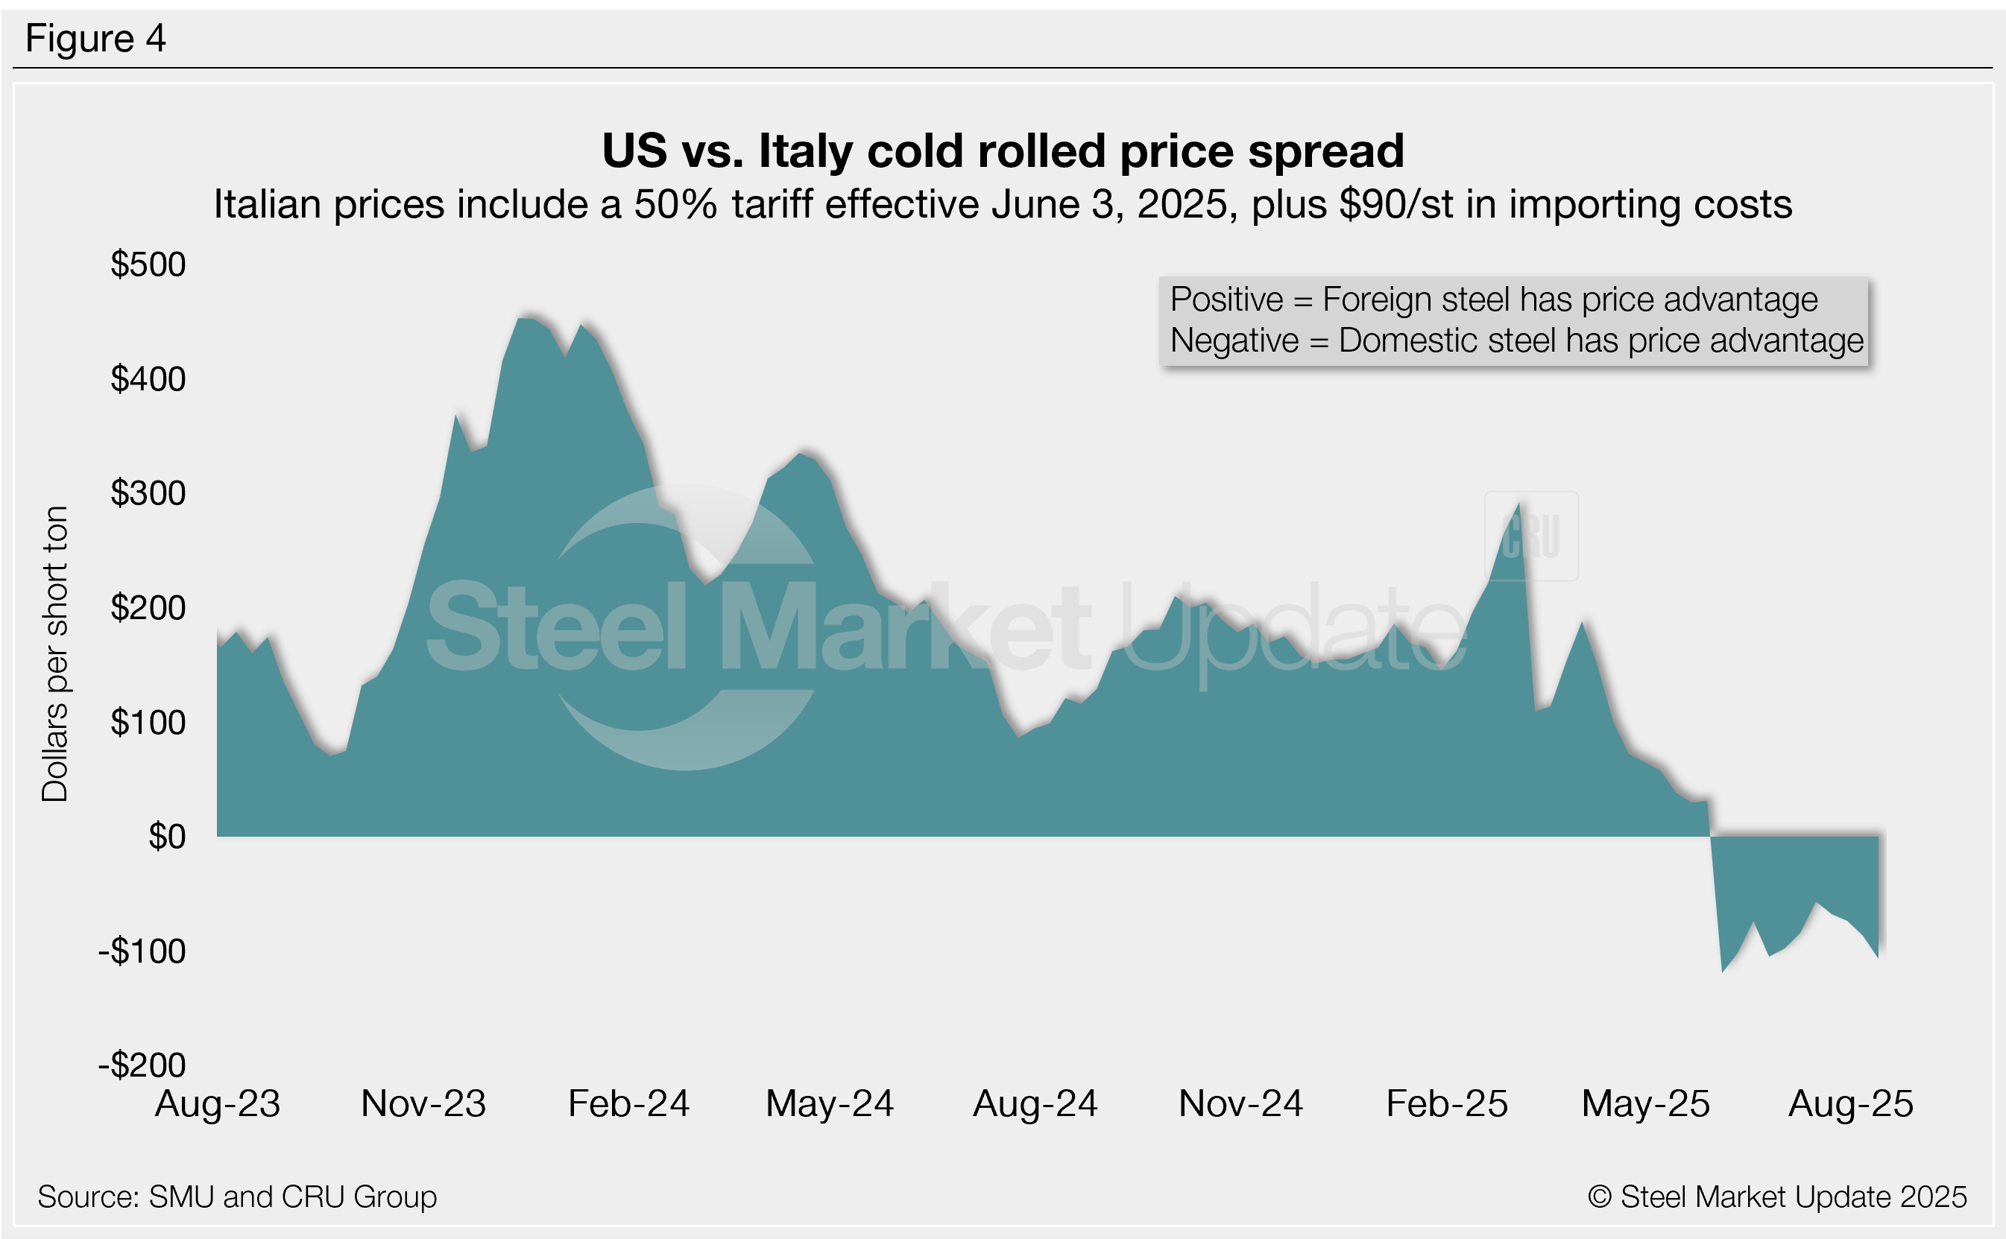Click the -$200 y-axis label
Image resolution: width=2006 pixels, height=1239 pixels.
(x=142, y=1065)
